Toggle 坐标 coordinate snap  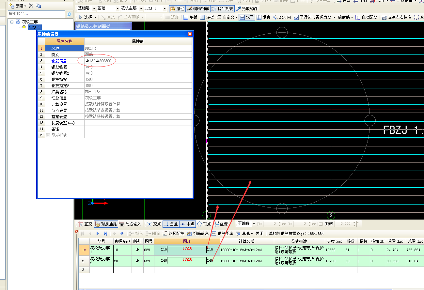coord(221,224)
